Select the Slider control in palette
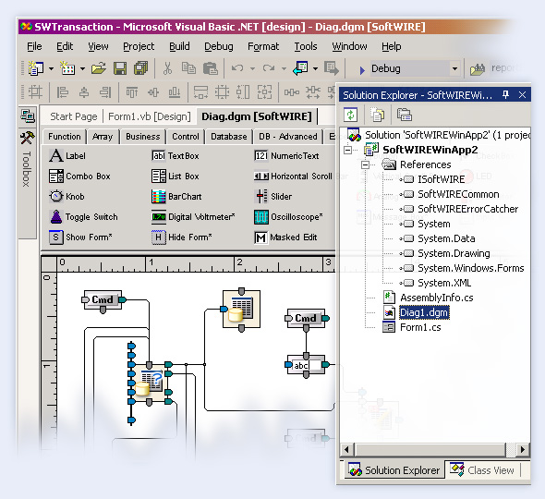Screen dimensions: 545x499 tap(273, 197)
